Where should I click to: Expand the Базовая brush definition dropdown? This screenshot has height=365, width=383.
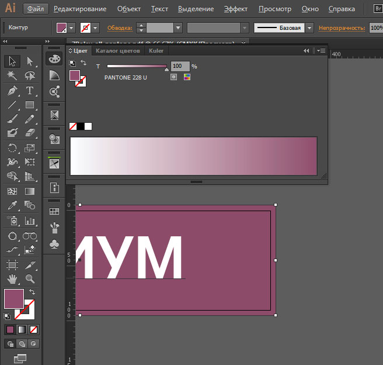tap(309, 27)
